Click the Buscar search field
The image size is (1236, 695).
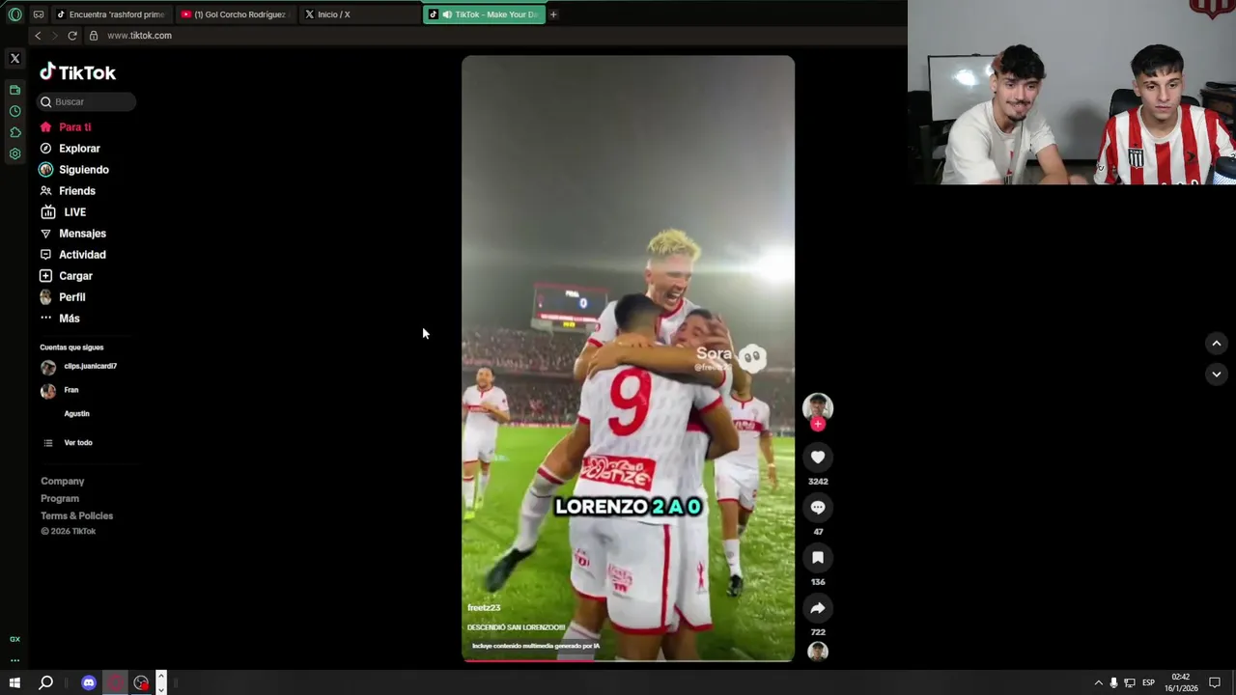click(x=87, y=101)
